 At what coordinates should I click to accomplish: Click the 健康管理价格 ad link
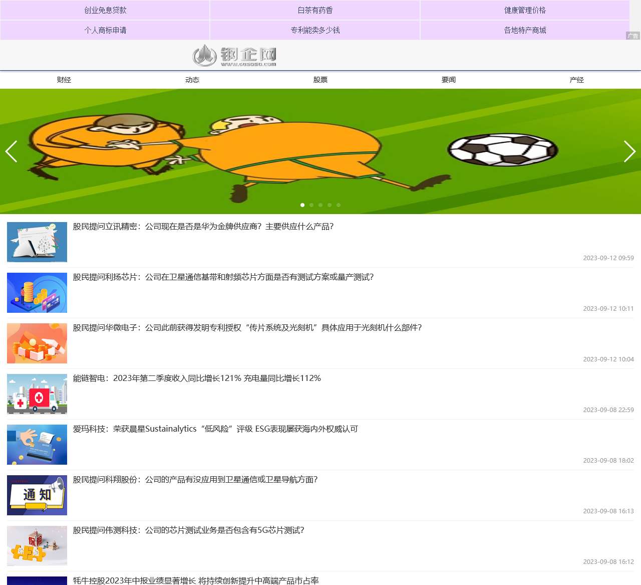[525, 10]
